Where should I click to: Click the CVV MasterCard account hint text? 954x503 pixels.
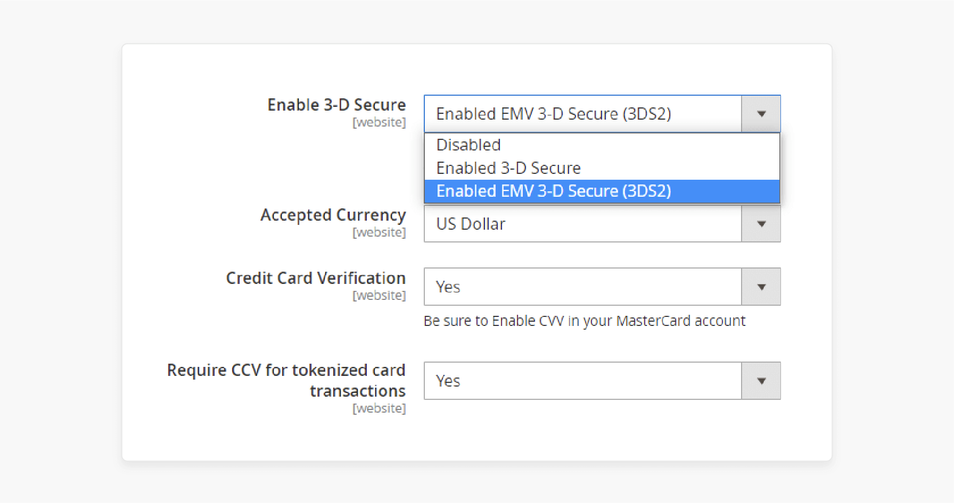click(585, 321)
